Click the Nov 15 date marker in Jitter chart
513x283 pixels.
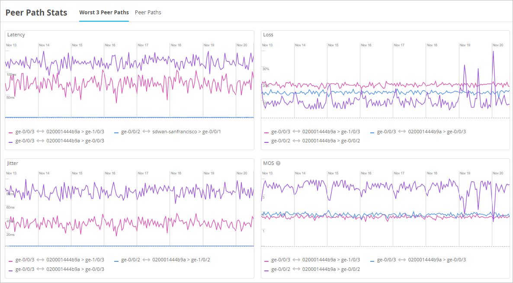pyautogui.click(x=77, y=173)
